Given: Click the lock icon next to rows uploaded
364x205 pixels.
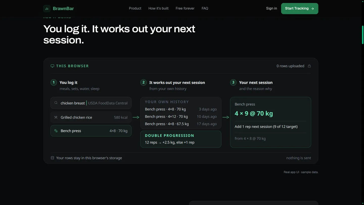Looking at the screenshot, I should 309,66.
